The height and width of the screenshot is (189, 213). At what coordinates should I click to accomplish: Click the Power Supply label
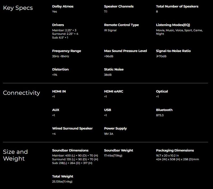click(x=115, y=128)
